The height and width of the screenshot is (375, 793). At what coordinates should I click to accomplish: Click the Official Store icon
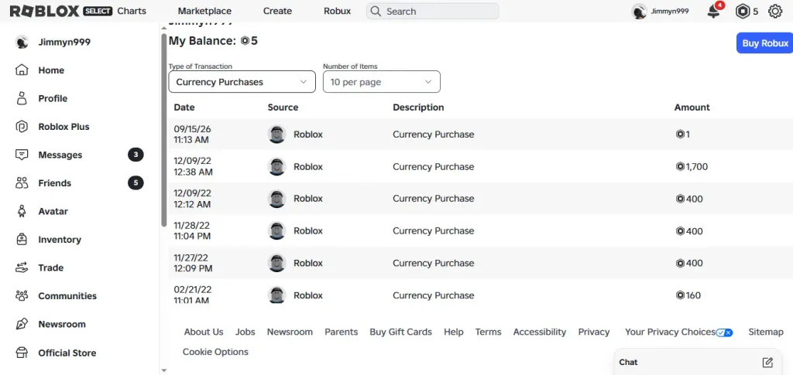click(x=22, y=353)
